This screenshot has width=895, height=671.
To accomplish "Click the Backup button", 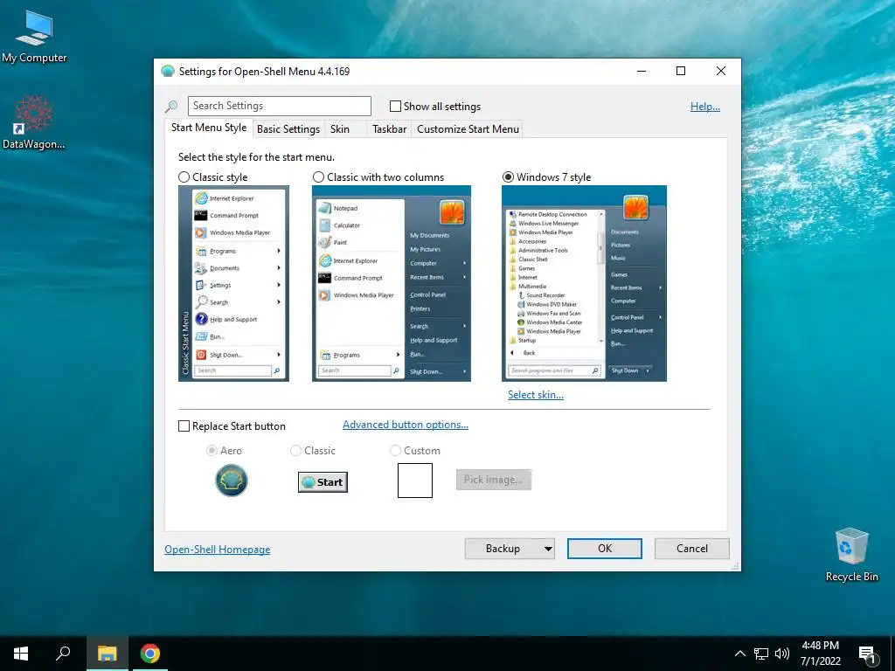I will point(503,549).
